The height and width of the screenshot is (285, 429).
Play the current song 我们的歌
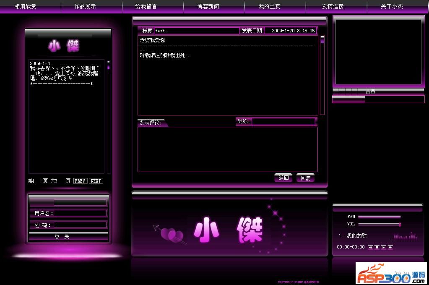[384, 247]
